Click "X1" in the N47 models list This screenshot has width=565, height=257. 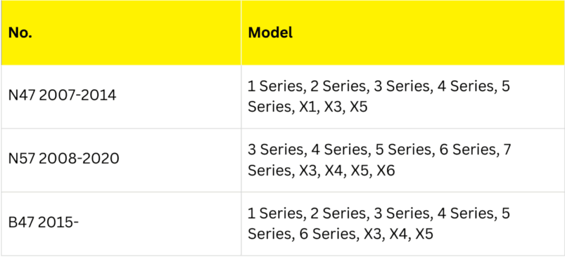pyautogui.click(x=308, y=107)
